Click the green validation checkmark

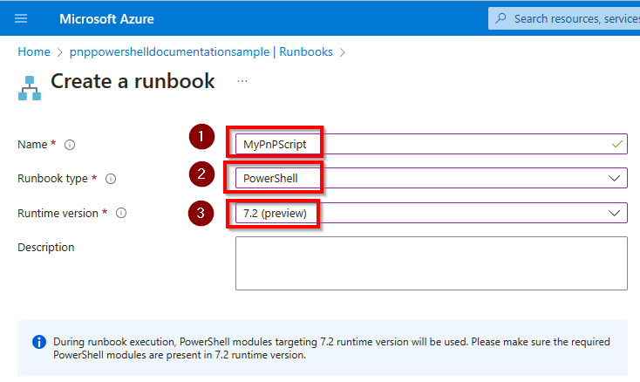617,144
